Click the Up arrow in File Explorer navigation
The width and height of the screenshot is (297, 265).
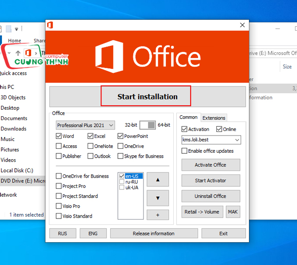18,53
